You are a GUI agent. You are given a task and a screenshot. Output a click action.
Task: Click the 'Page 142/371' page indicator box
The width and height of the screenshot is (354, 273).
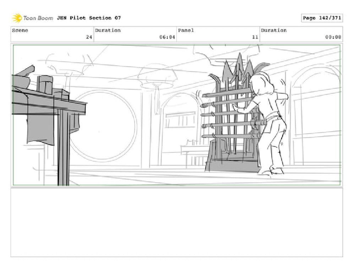322,18
